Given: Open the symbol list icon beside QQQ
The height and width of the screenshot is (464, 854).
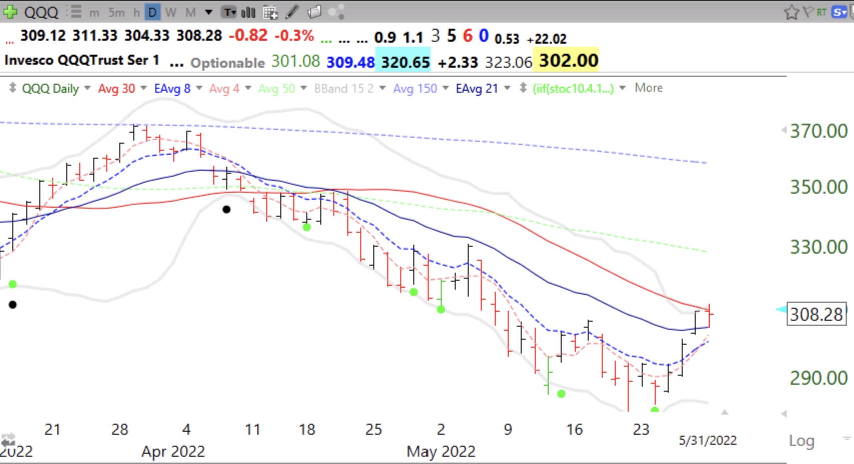Looking at the screenshot, I should [74, 12].
